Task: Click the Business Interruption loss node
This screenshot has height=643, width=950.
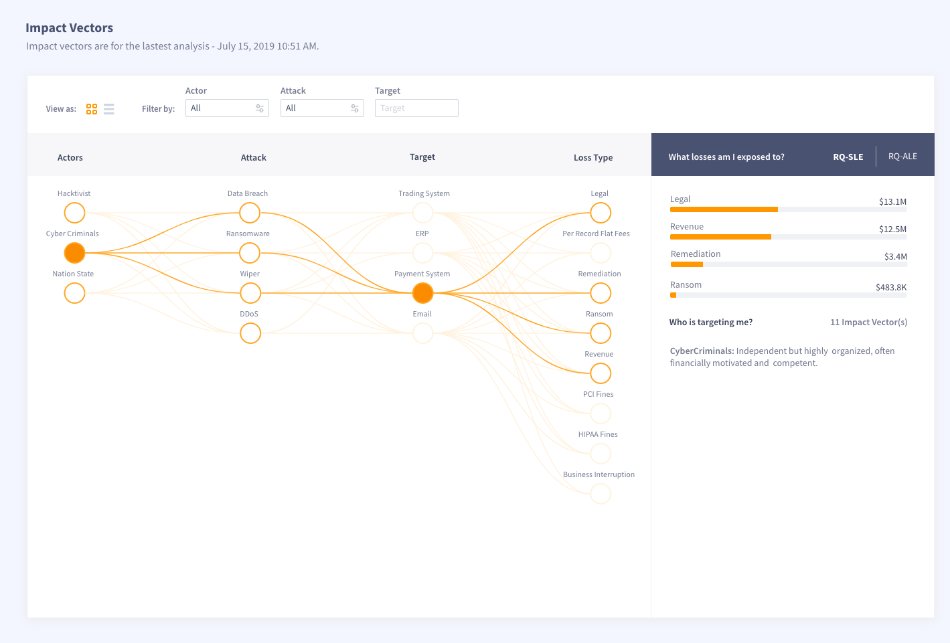Action: pos(601,494)
